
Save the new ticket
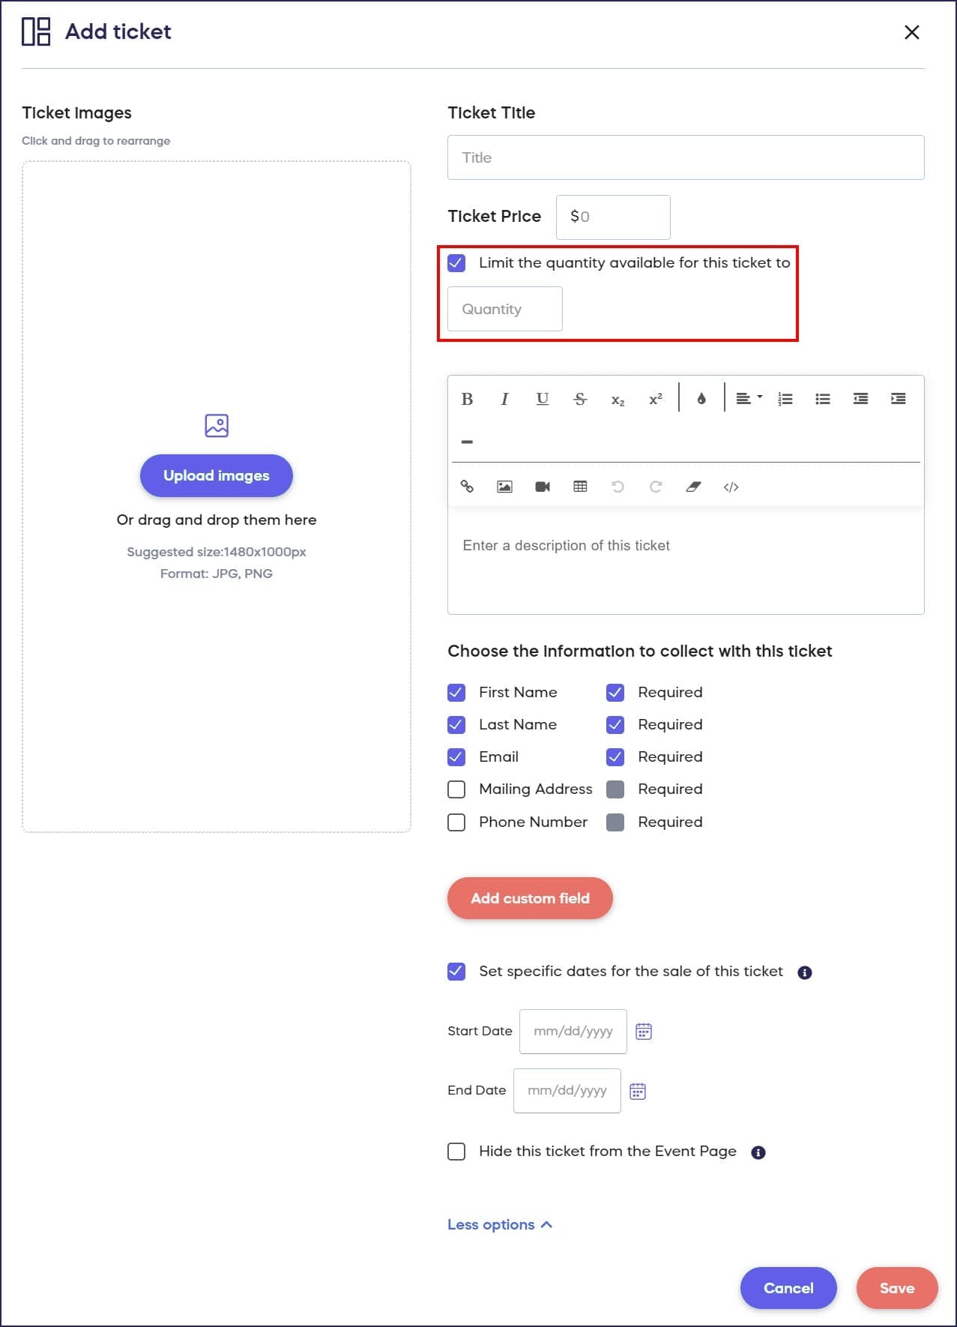(896, 1288)
